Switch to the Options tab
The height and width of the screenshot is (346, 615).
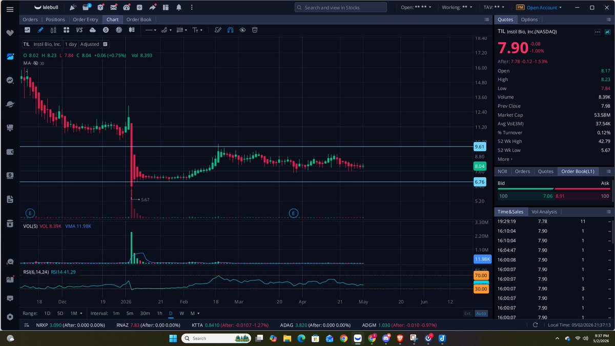coord(529,19)
